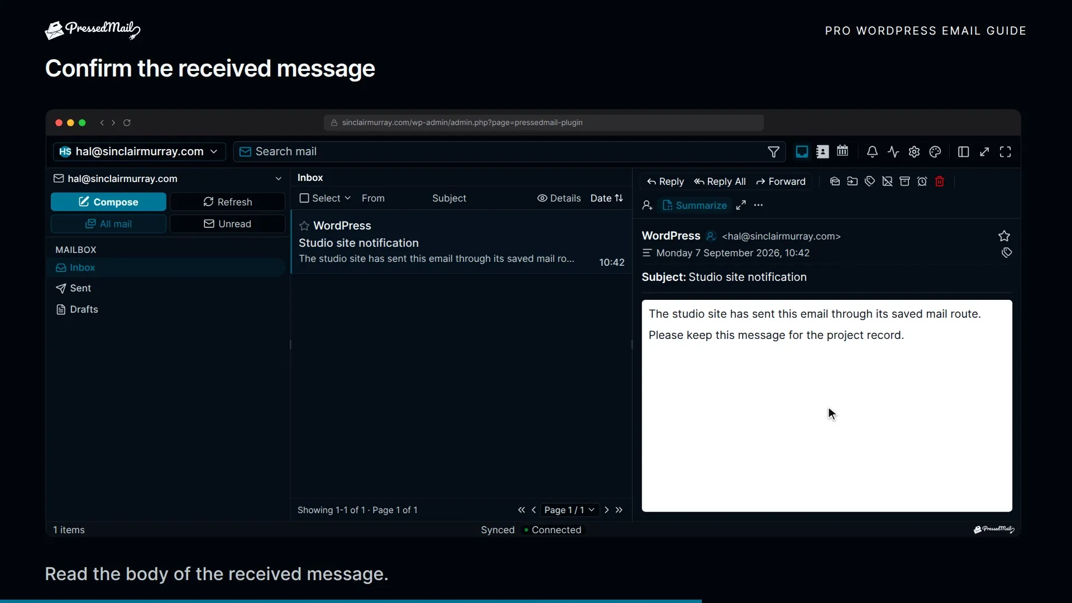This screenshot has width=1072, height=603.
Task: Click Reply All button
Action: coord(720,181)
